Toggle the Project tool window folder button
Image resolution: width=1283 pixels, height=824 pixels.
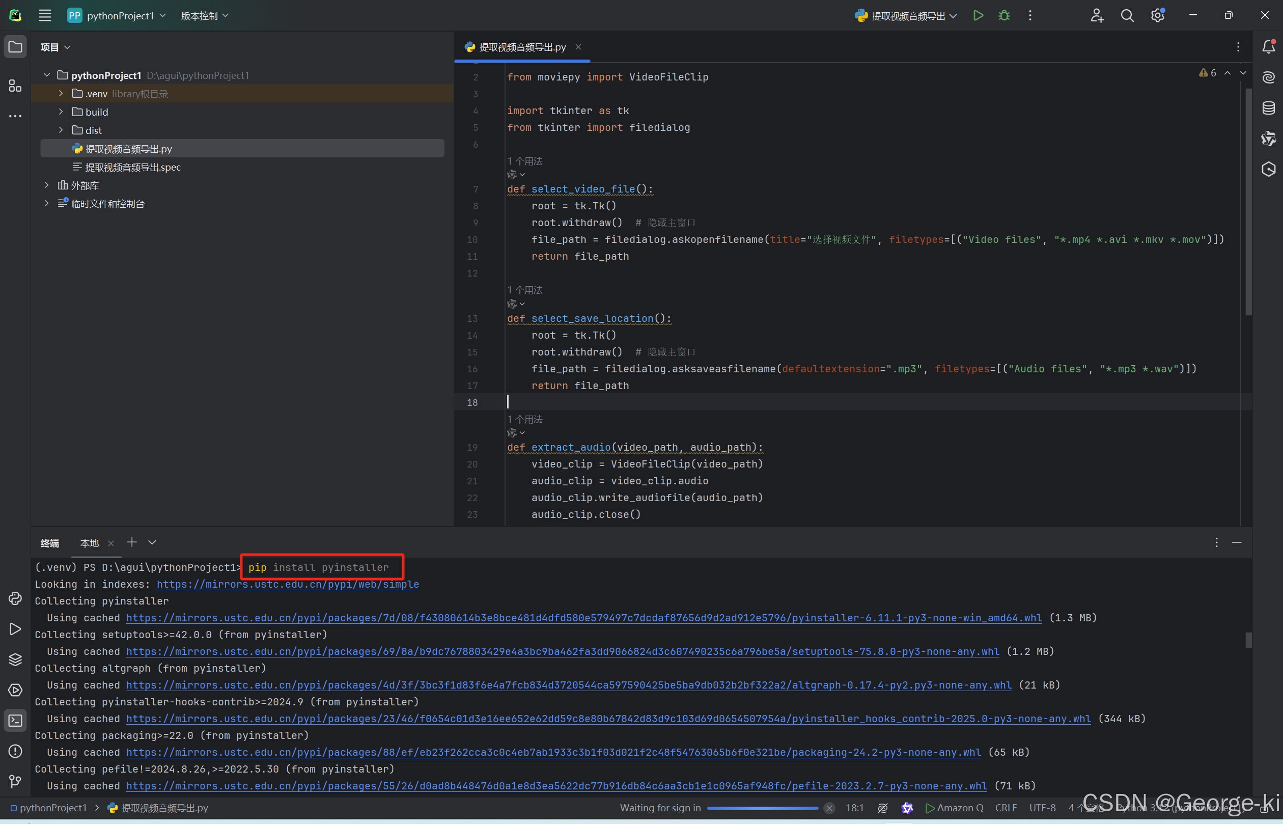coord(15,47)
